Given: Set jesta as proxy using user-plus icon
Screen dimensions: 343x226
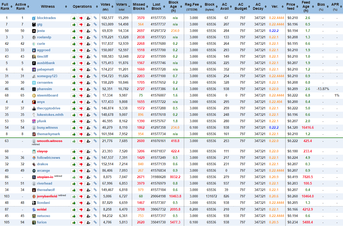Looking at the screenshot, I should [89, 31].
